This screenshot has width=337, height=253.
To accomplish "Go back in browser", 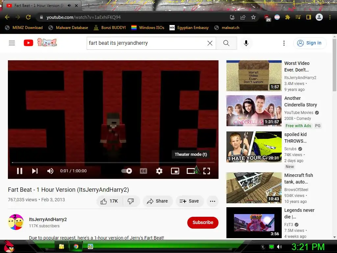I will pos(7,17).
